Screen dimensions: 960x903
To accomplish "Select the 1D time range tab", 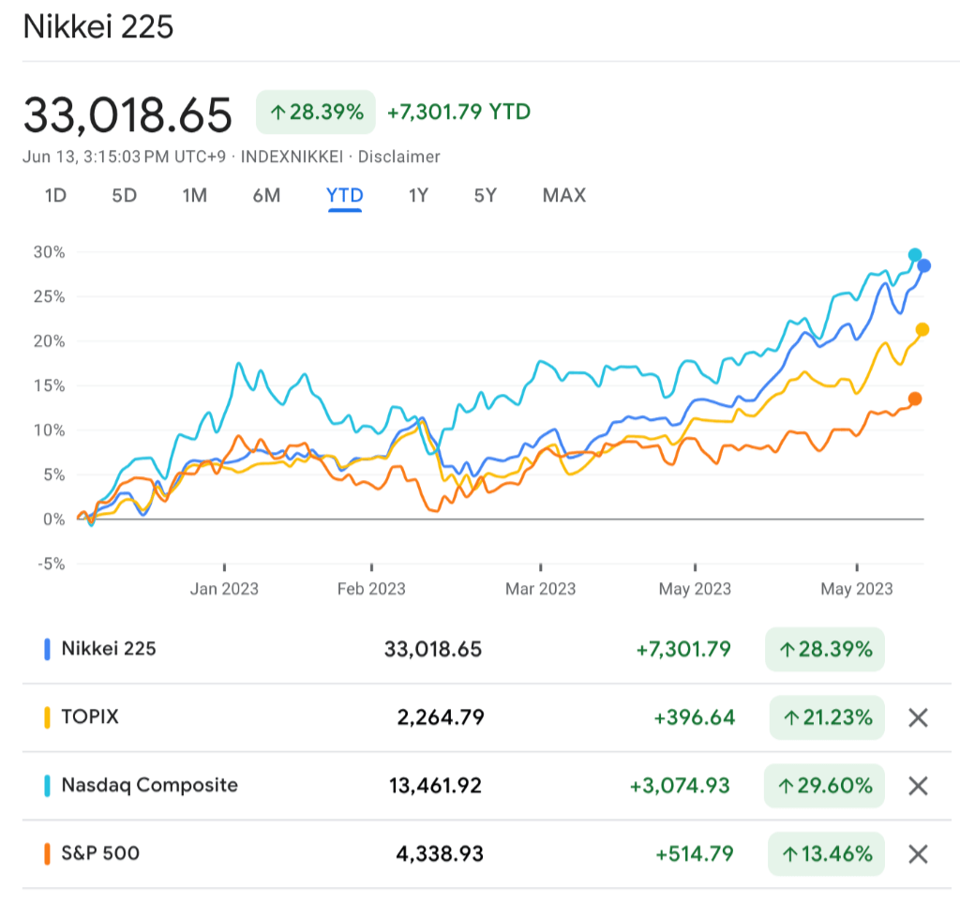I will pos(55,195).
